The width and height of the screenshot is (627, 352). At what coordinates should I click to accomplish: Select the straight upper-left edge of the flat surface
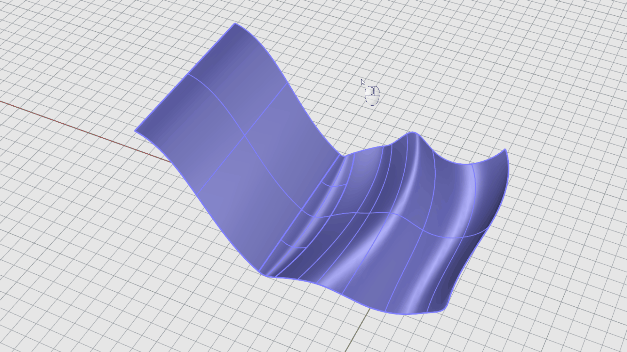coord(185,77)
